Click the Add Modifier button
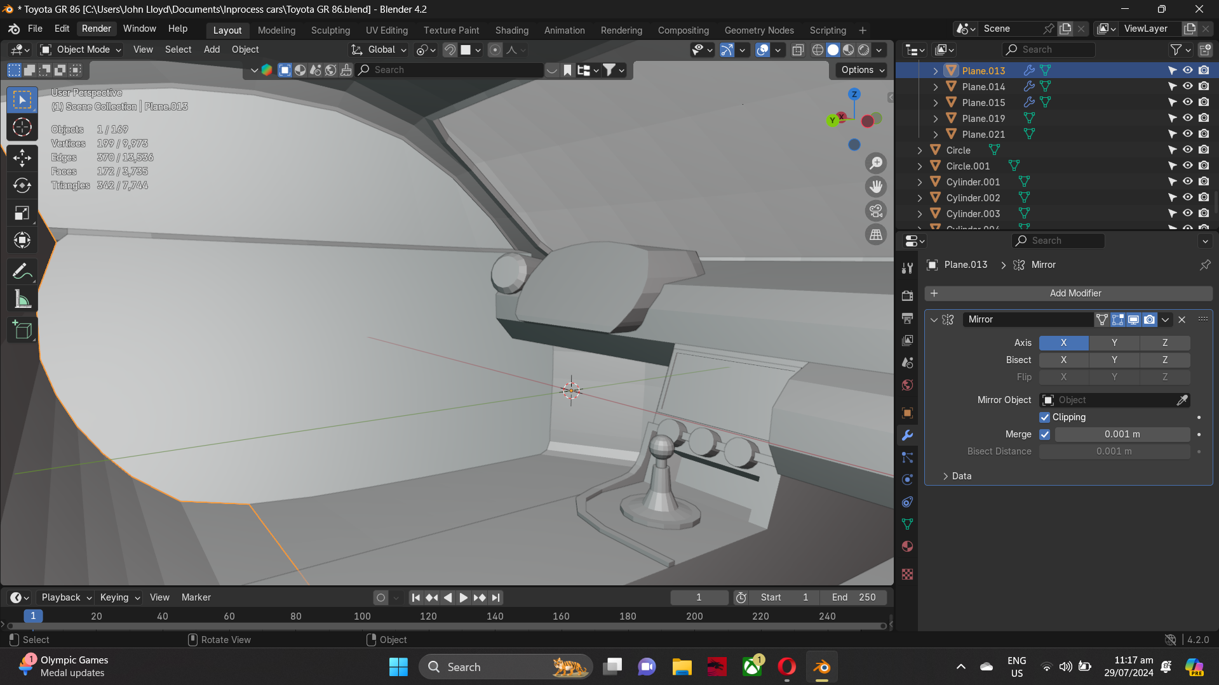Viewport: 1219px width, 685px height. tap(1068, 293)
